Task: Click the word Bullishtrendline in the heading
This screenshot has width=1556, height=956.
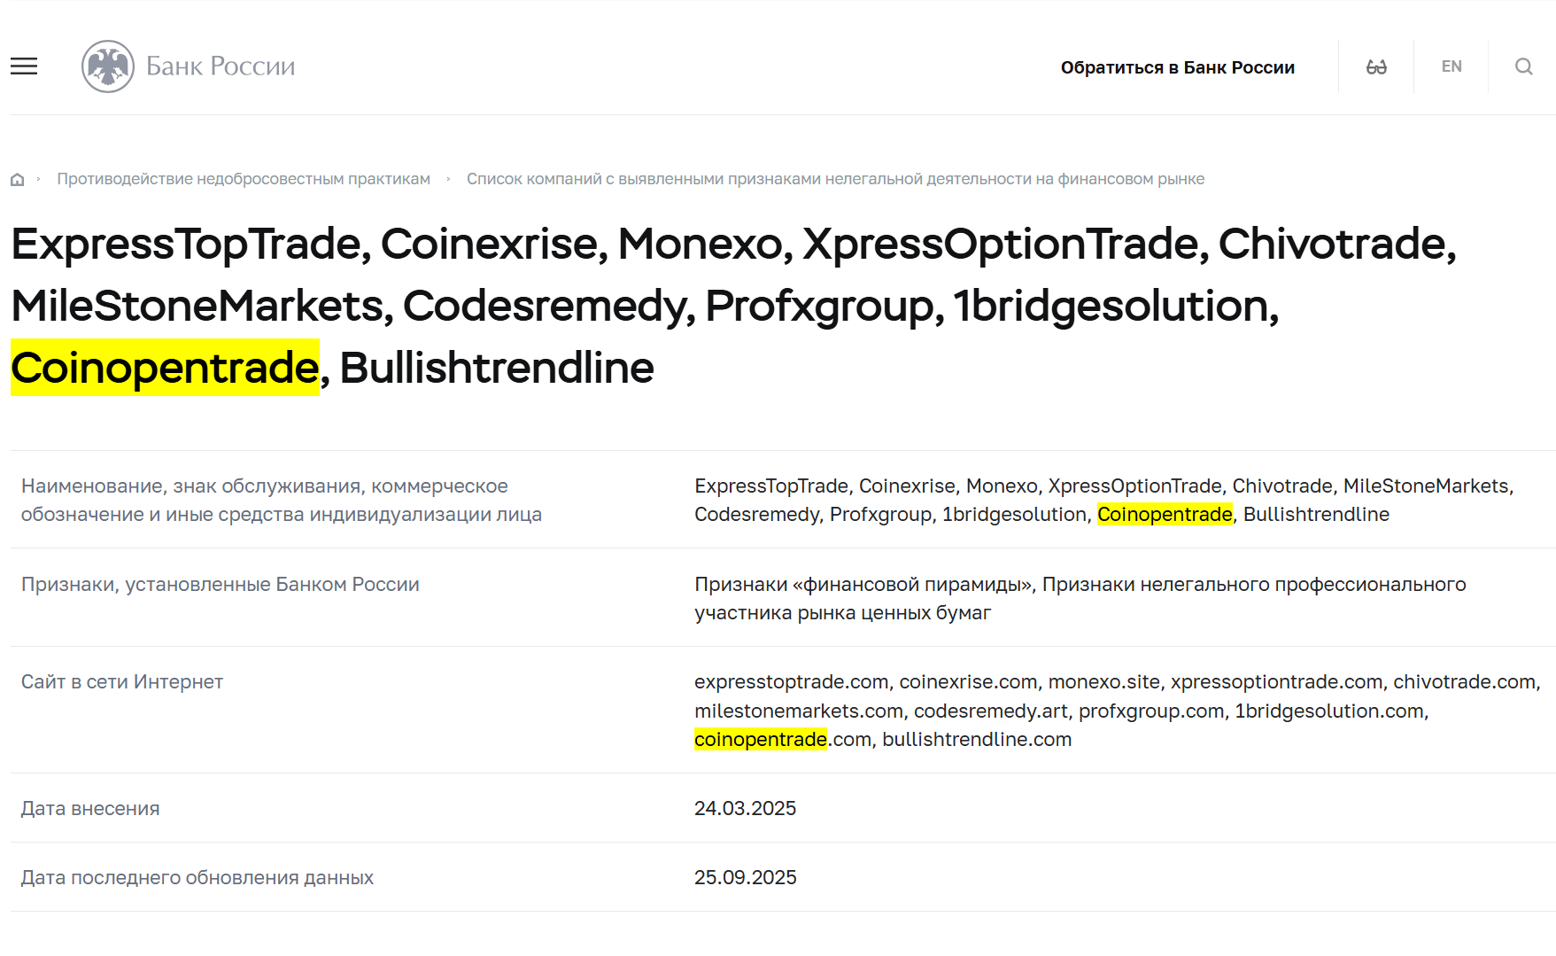Action: [x=496, y=368]
